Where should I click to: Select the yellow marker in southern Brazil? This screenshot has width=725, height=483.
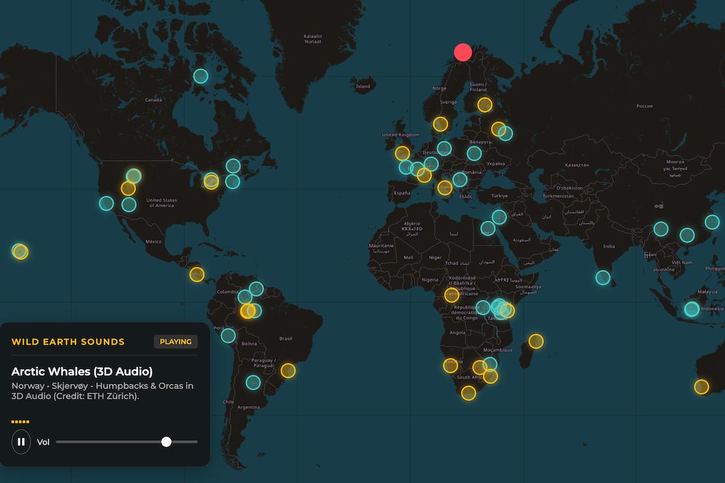click(x=288, y=371)
